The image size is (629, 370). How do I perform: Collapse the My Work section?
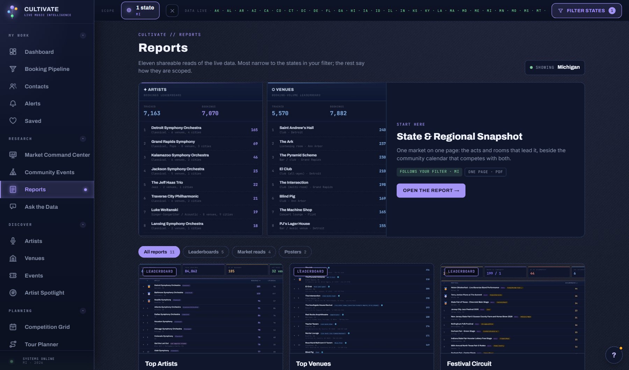pos(83,35)
